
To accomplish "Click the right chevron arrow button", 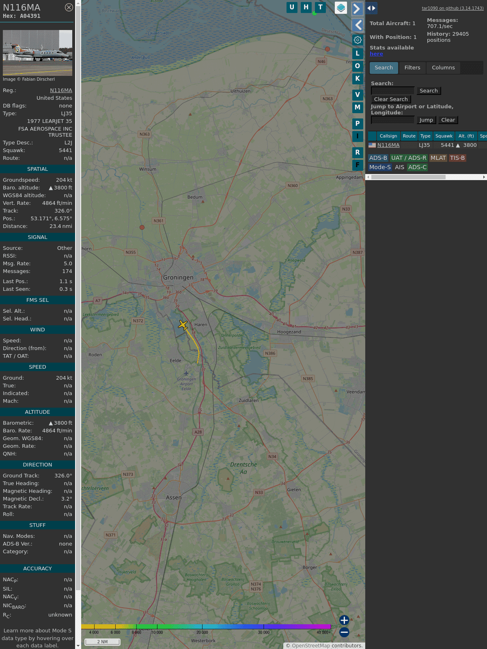I will [357, 9].
